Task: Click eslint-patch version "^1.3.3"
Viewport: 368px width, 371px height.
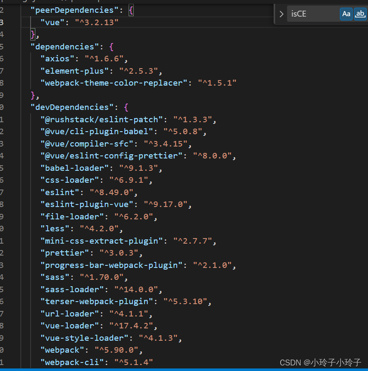Action: [193, 120]
